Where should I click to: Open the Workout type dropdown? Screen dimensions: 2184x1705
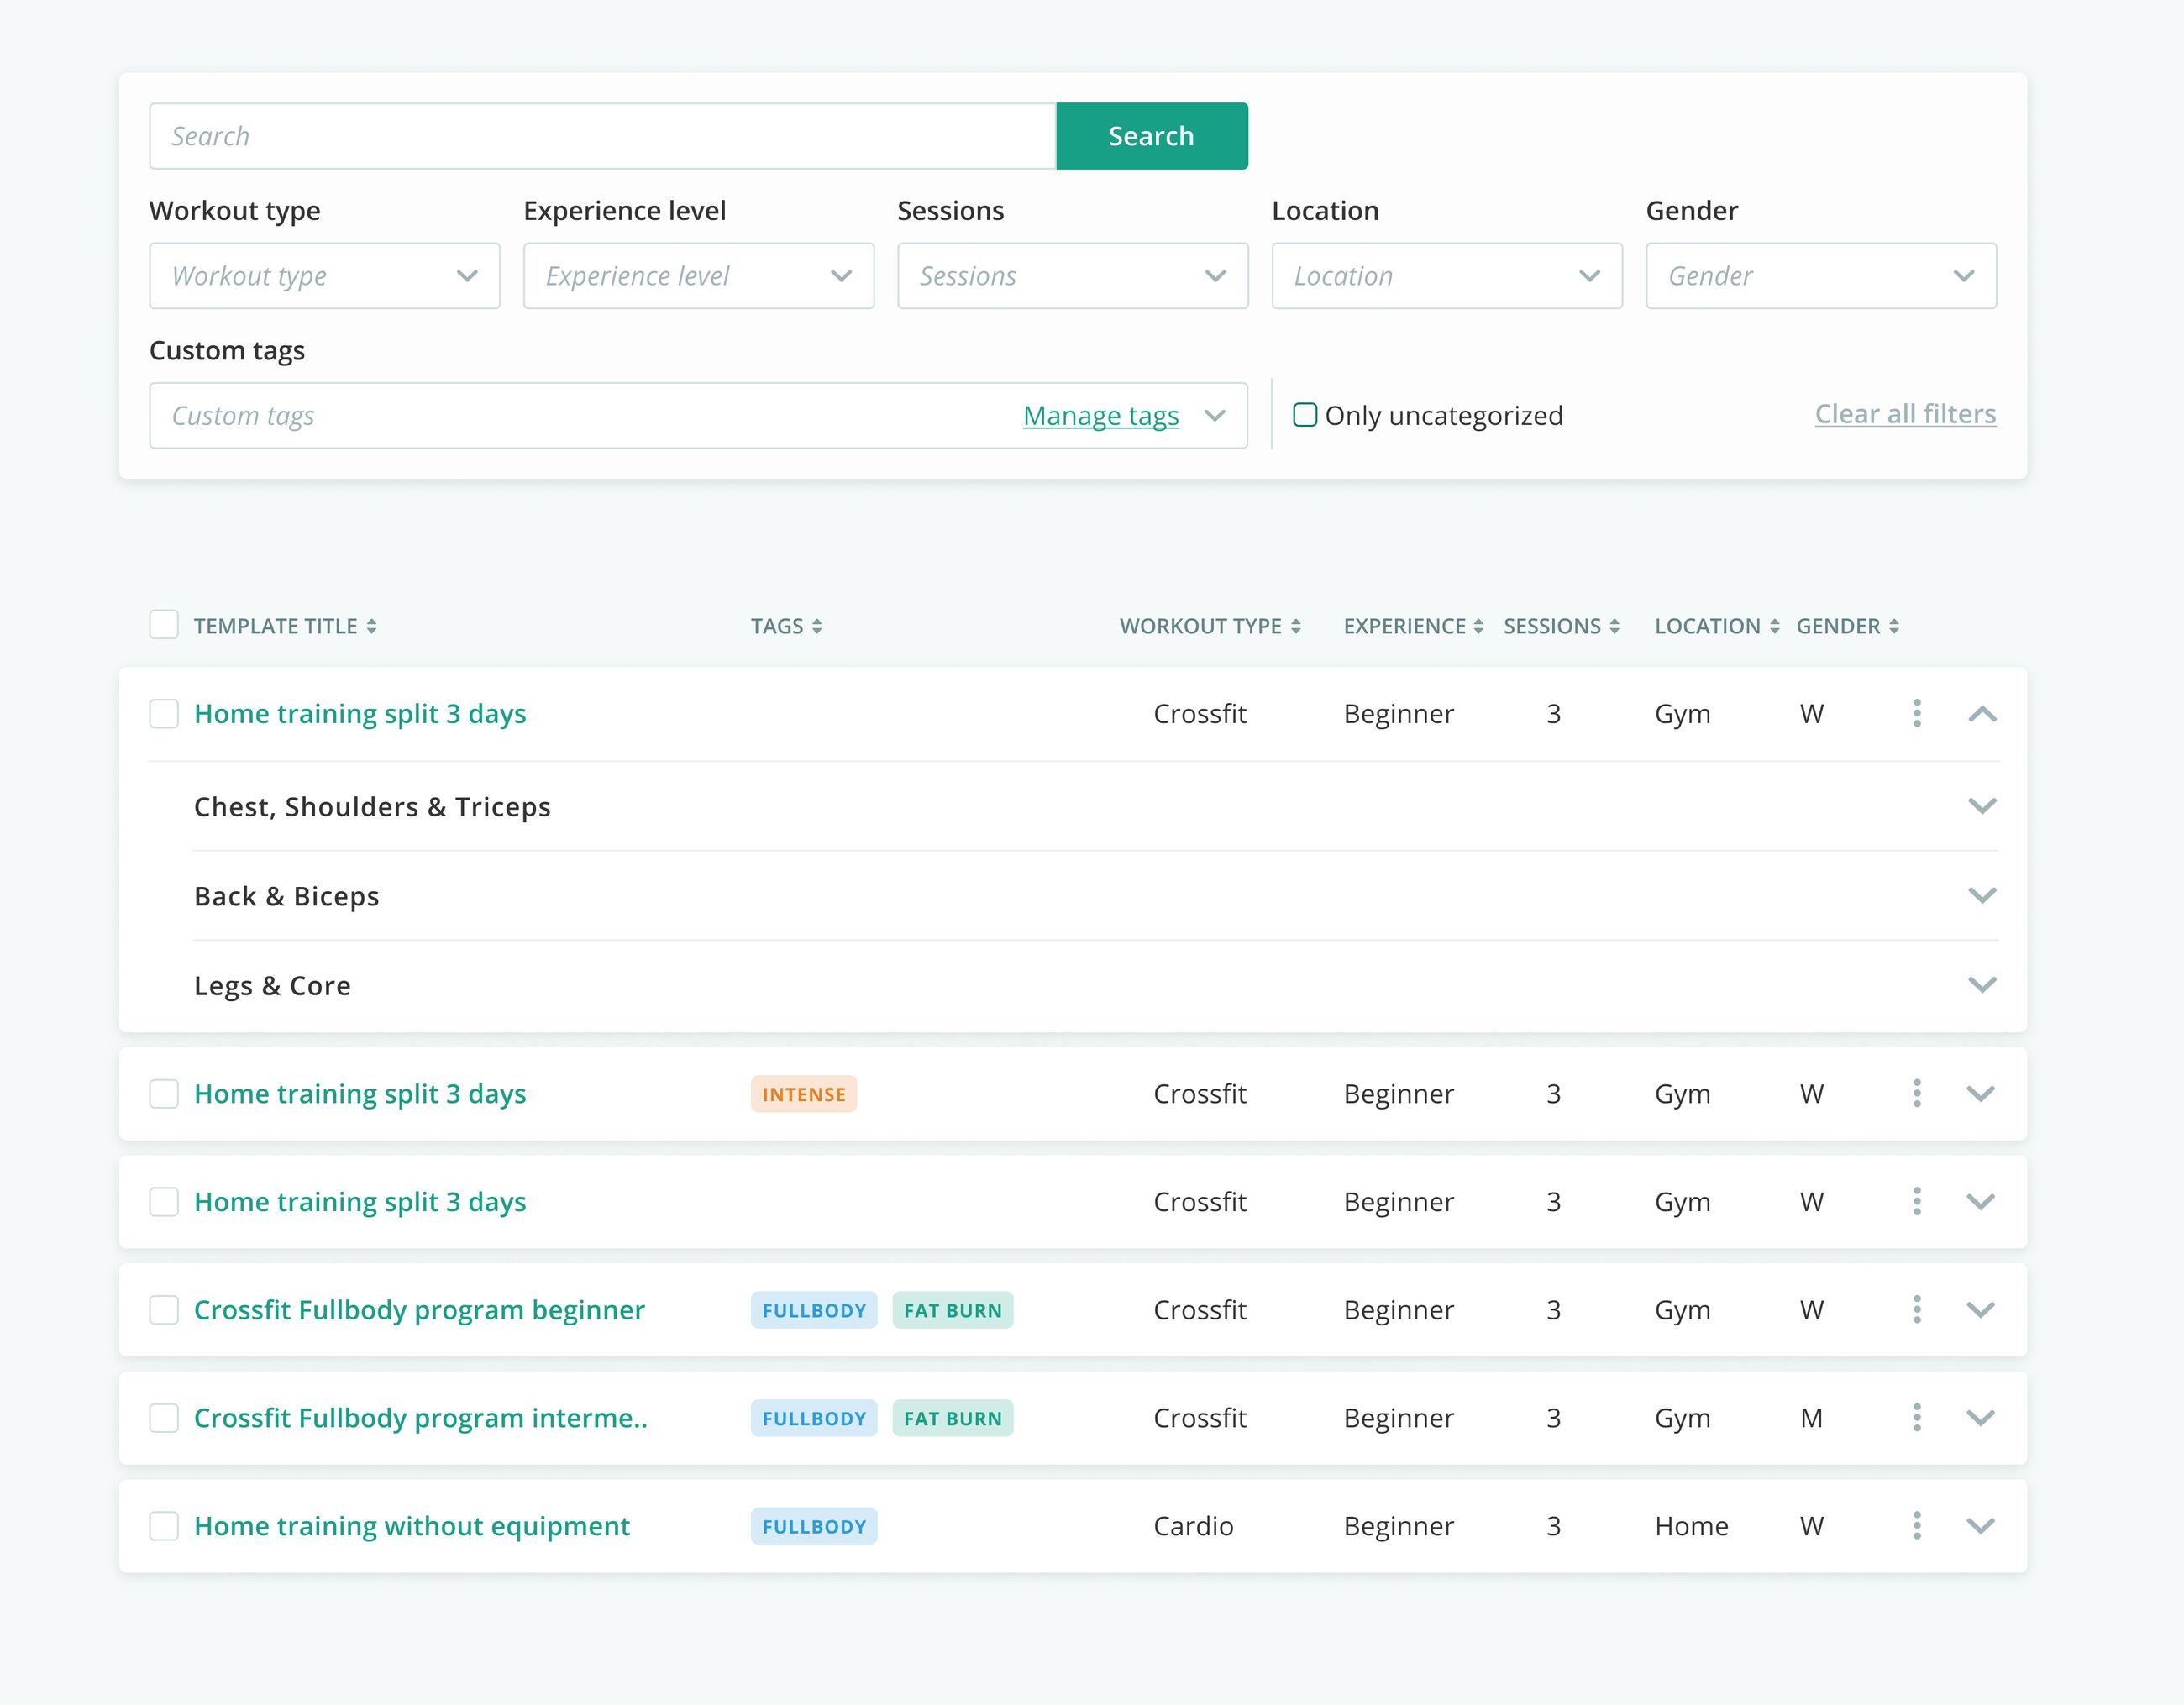[325, 276]
